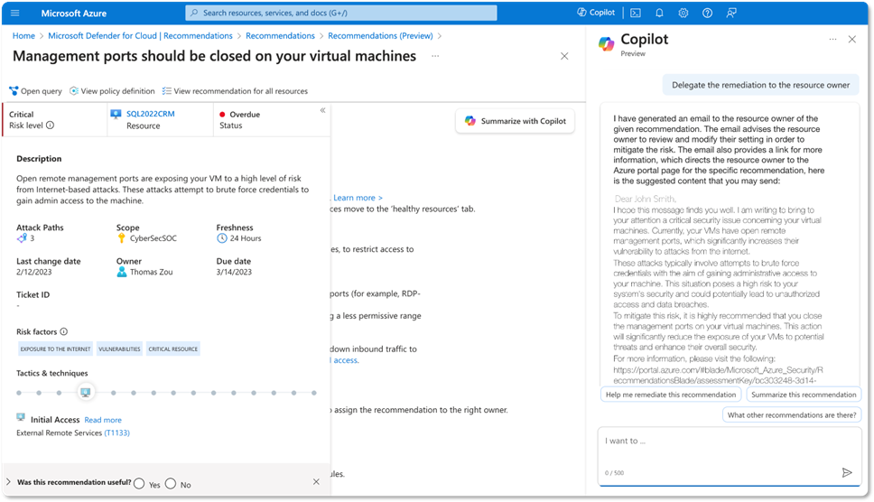
Task: Open more options next to page title
Action: pyautogui.click(x=435, y=56)
